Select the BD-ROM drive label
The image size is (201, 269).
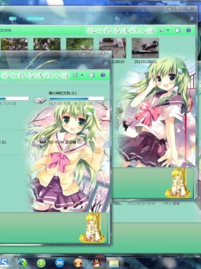pyautogui.click(x=65, y=142)
